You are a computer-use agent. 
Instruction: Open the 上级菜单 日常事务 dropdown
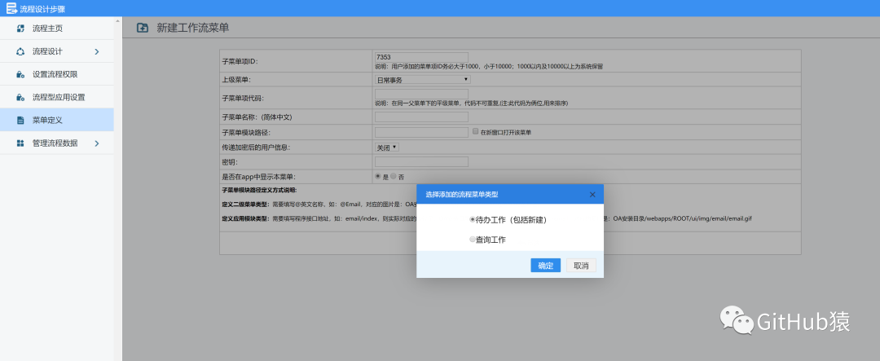[423, 79]
